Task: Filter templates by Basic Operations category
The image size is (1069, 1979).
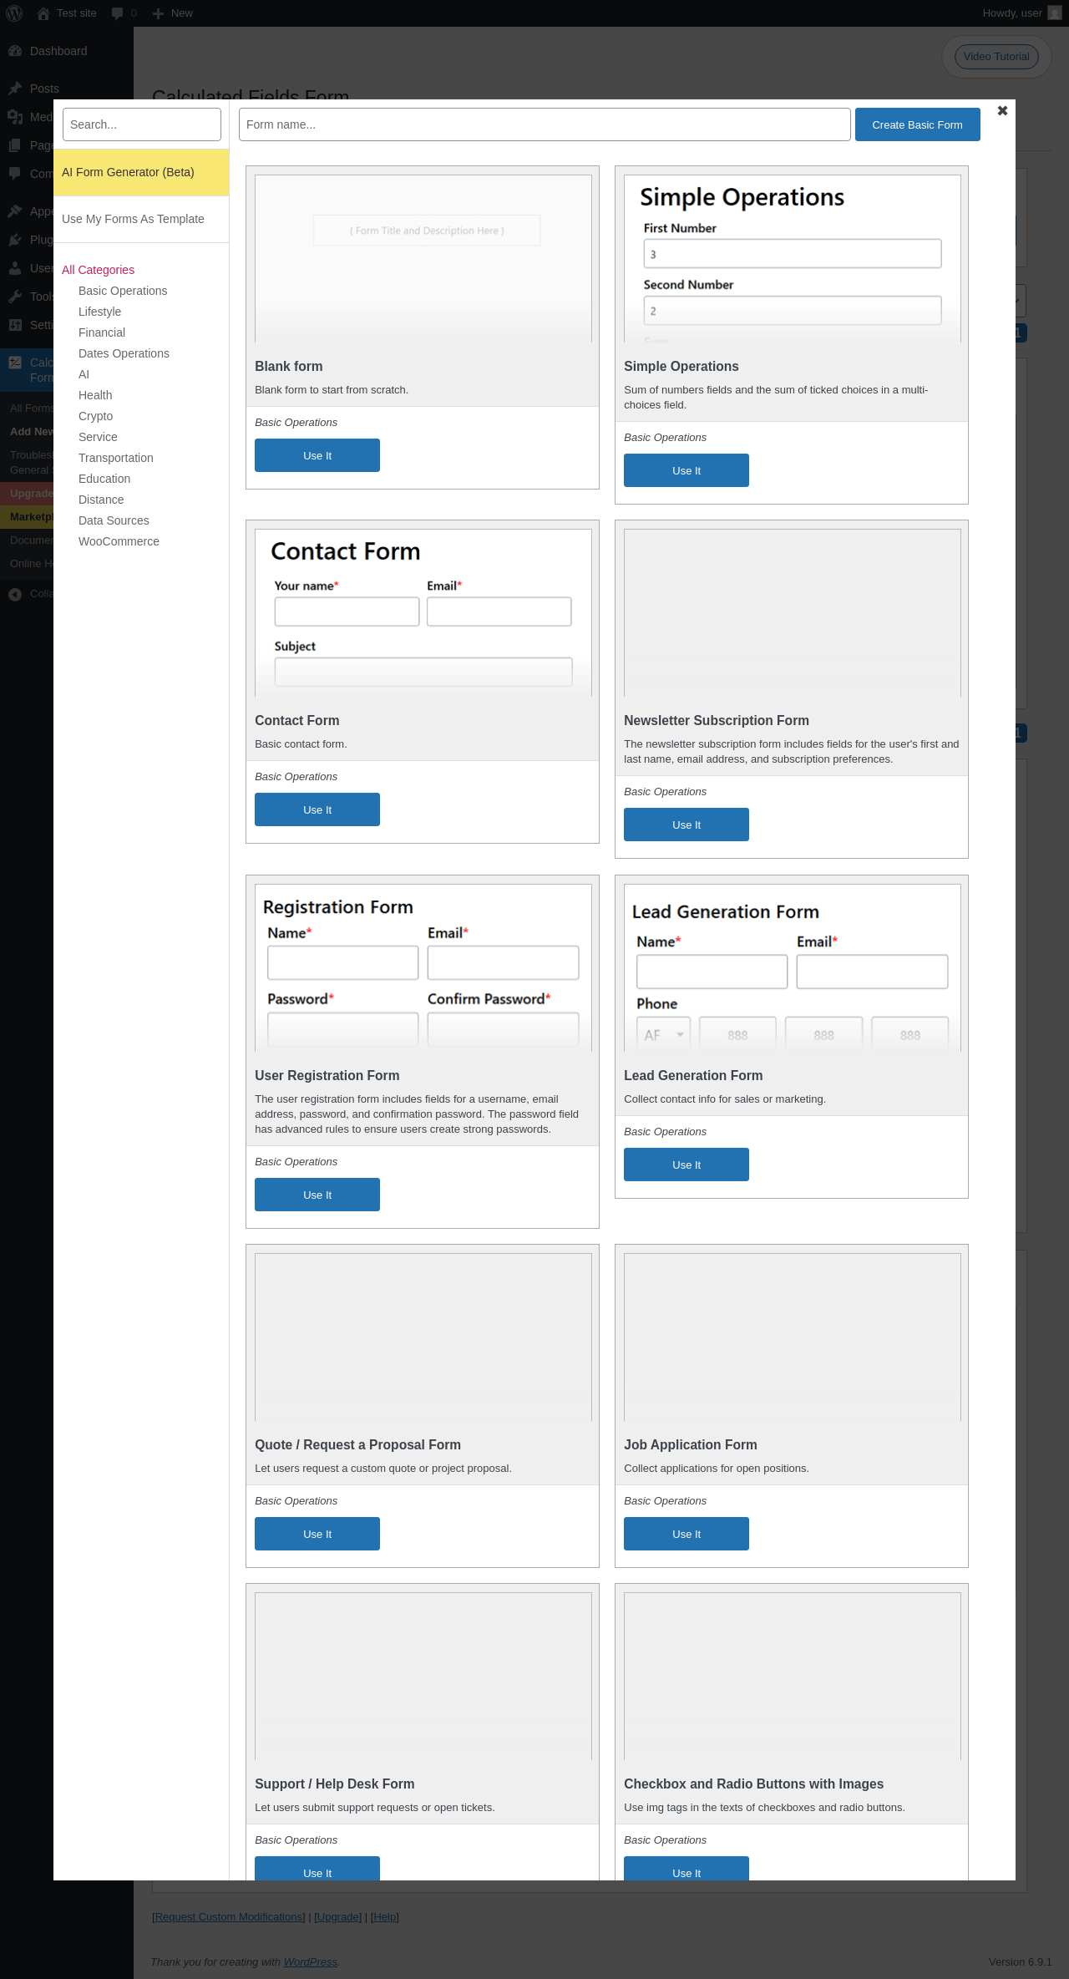Action: pyautogui.click(x=123, y=291)
